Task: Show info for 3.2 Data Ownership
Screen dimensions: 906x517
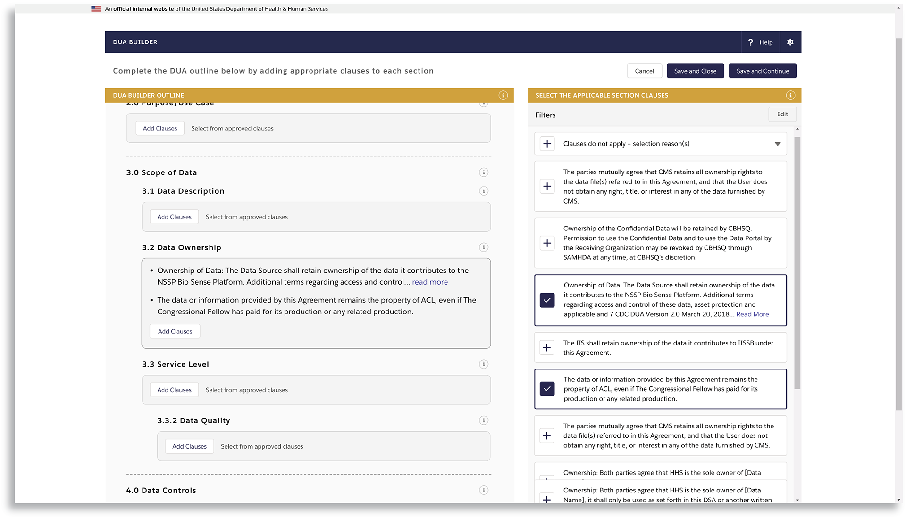Action: tap(484, 247)
